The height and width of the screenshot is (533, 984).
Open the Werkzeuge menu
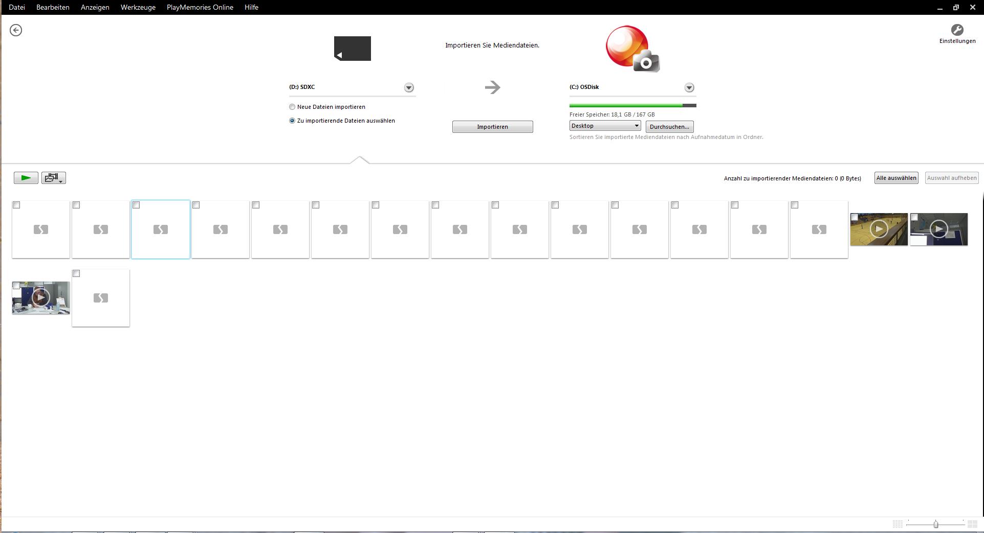[138, 7]
